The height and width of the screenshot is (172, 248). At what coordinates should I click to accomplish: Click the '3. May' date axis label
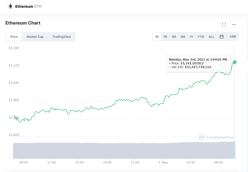(163, 162)
